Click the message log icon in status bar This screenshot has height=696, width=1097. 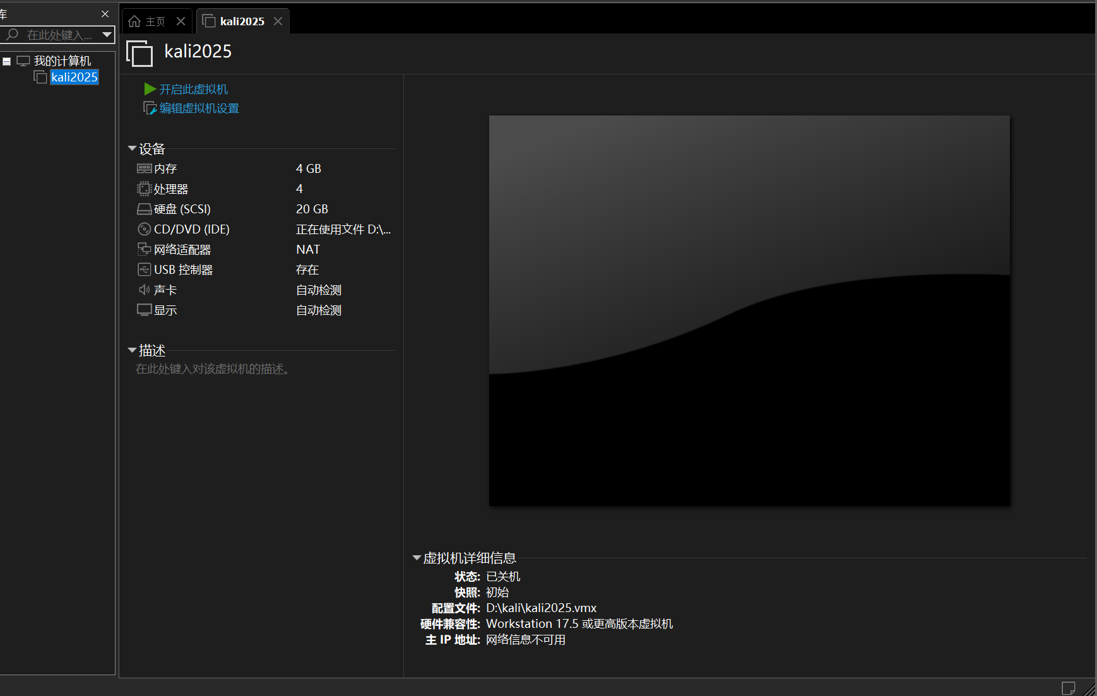(1069, 688)
